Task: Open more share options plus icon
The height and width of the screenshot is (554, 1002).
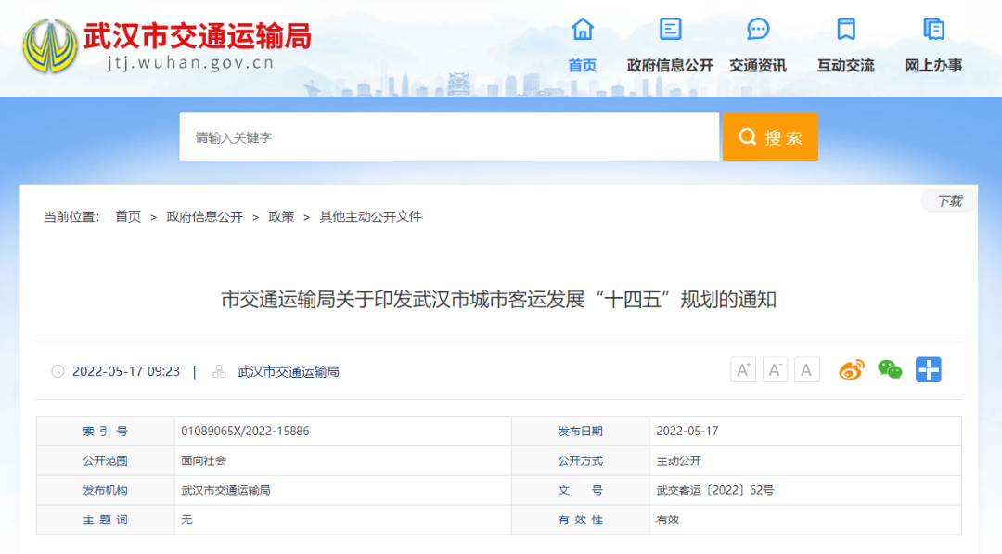Action: click(x=928, y=370)
